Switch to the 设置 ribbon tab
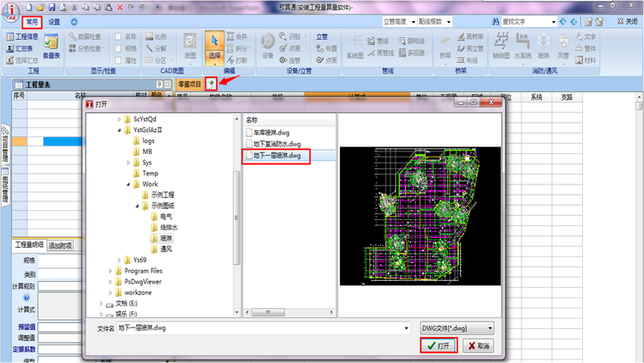 54,22
